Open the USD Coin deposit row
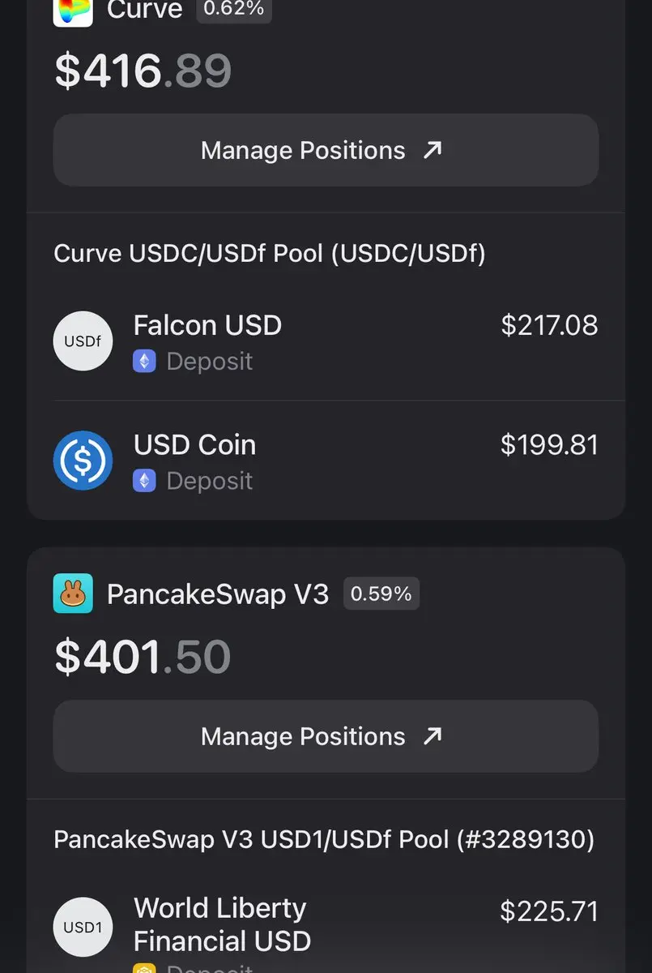Image resolution: width=652 pixels, height=973 pixels. pos(326,461)
